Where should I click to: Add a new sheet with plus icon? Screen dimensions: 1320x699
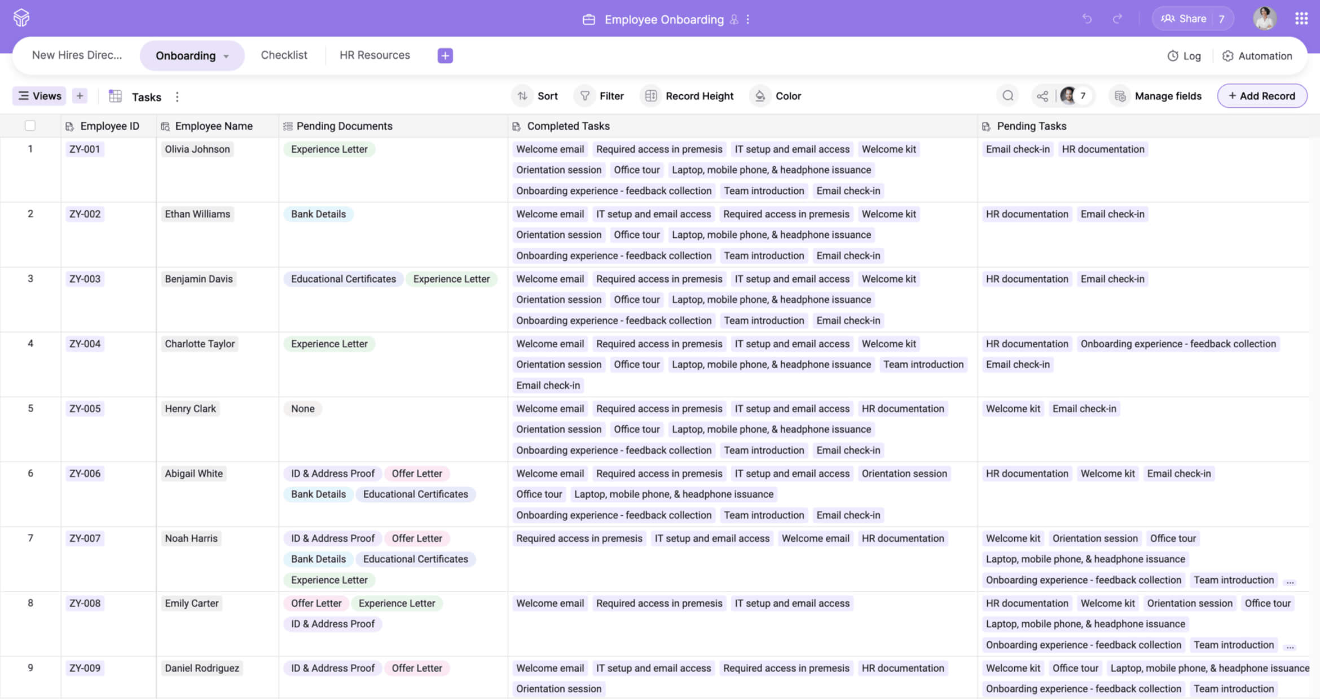pos(445,55)
